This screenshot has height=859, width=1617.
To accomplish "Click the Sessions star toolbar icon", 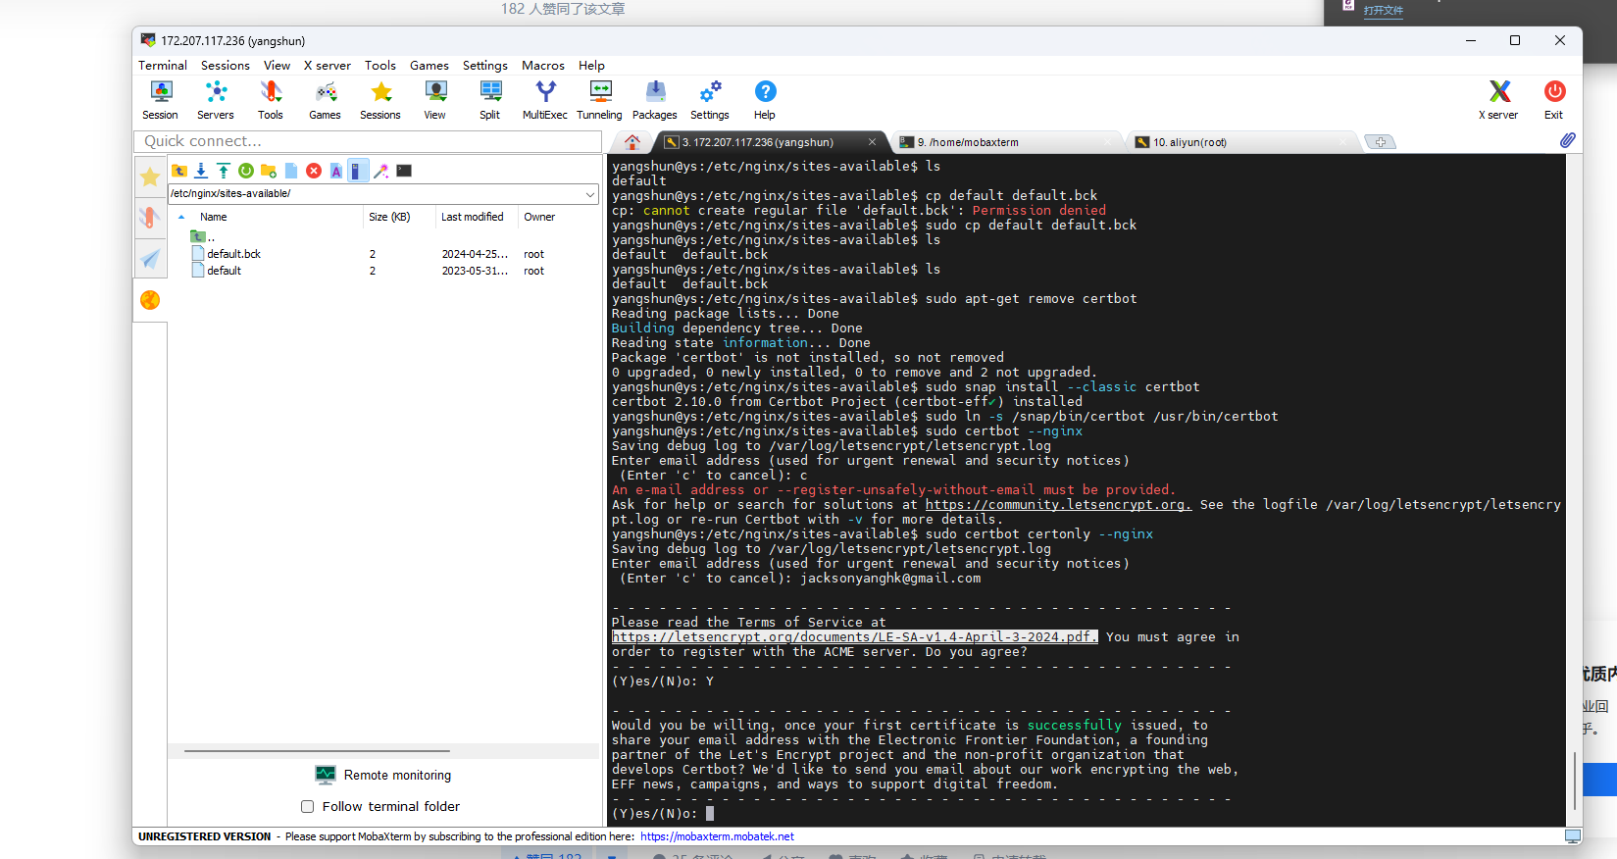I will (x=380, y=100).
